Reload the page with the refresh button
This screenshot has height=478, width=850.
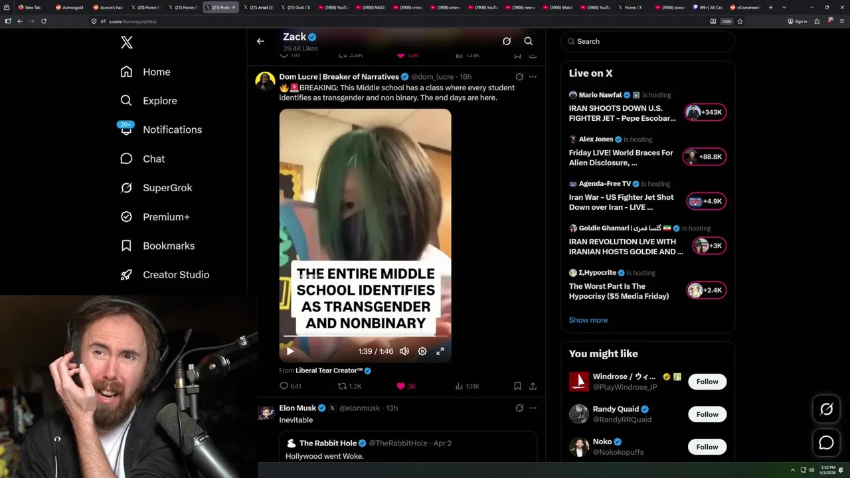pos(44,21)
